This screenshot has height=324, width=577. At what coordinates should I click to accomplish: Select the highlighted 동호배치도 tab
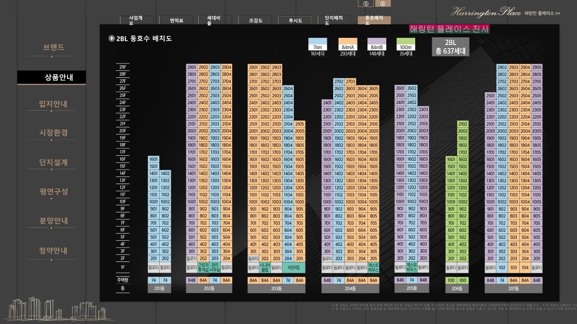pyautogui.click(x=374, y=20)
